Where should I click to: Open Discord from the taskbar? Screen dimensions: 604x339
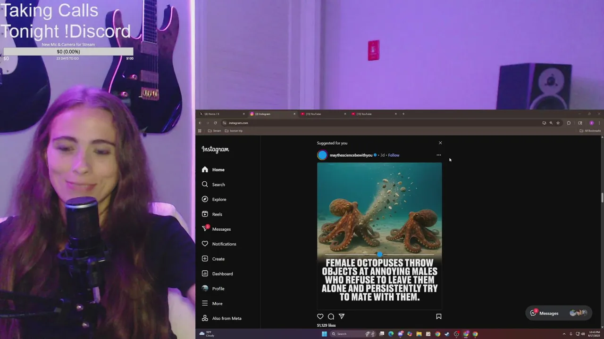tap(400, 334)
